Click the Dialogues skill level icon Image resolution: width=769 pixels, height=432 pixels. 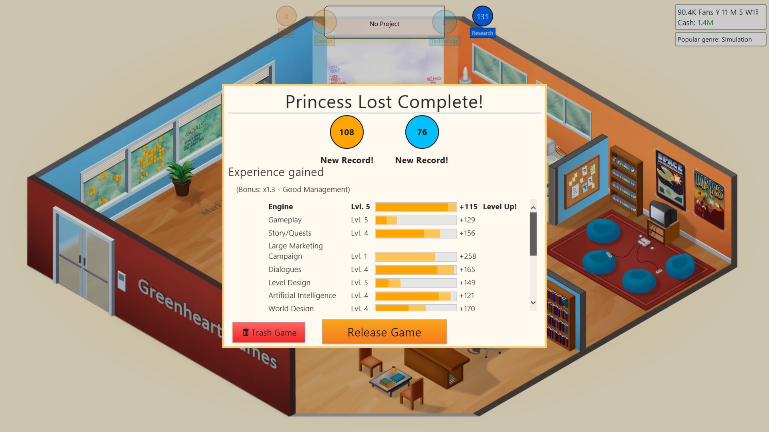[x=360, y=269]
